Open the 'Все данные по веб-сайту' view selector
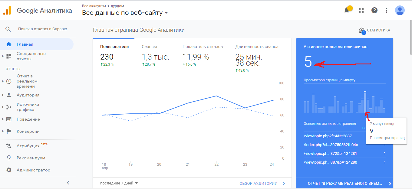412x189 pixels. pos(125,13)
